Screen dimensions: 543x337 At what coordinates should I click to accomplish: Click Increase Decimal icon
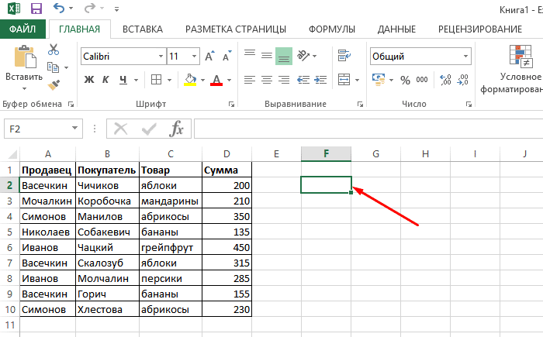point(446,79)
